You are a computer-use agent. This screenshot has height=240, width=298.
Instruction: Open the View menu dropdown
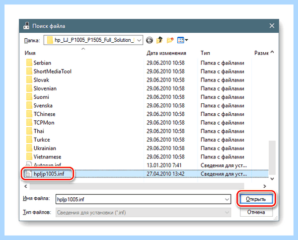click(x=182, y=40)
